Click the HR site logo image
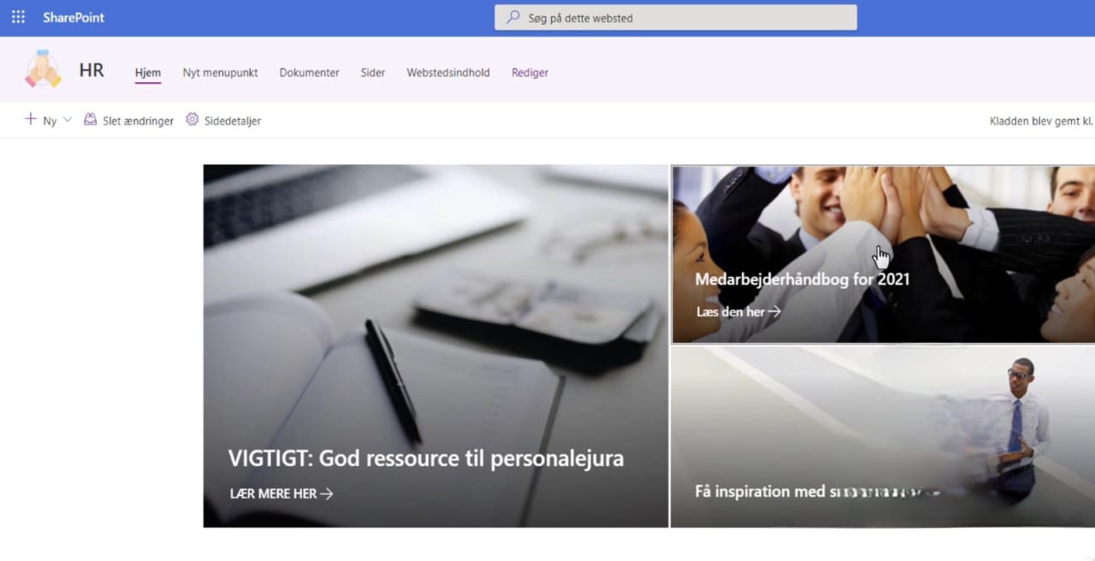The height and width of the screenshot is (561, 1095). tap(43, 70)
